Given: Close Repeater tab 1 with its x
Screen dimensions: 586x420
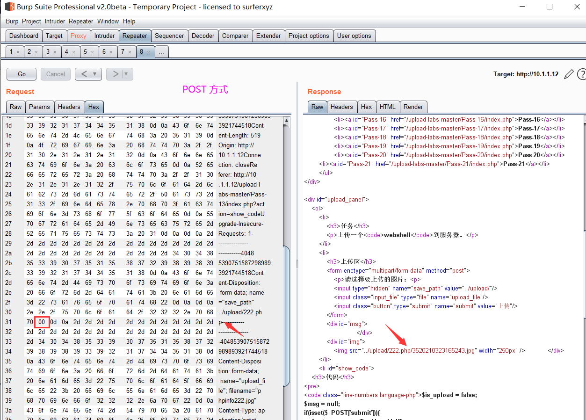Looking at the screenshot, I should 18,52.
